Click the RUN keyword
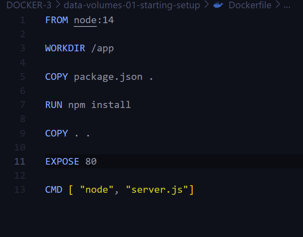Image resolution: width=303 pixels, height=237 pixels. point(54,105)
